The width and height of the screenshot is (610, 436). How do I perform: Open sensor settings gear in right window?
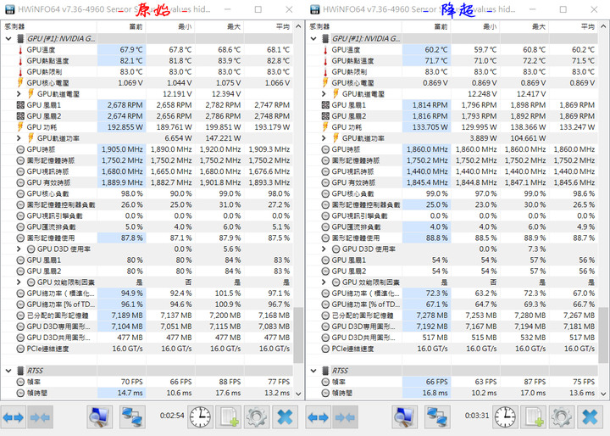(562, 417)
